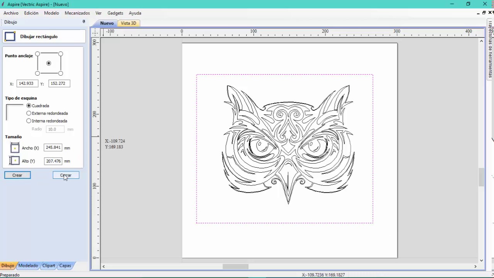Expand the Trayectorias de herramientas side panel

point(490,49)
